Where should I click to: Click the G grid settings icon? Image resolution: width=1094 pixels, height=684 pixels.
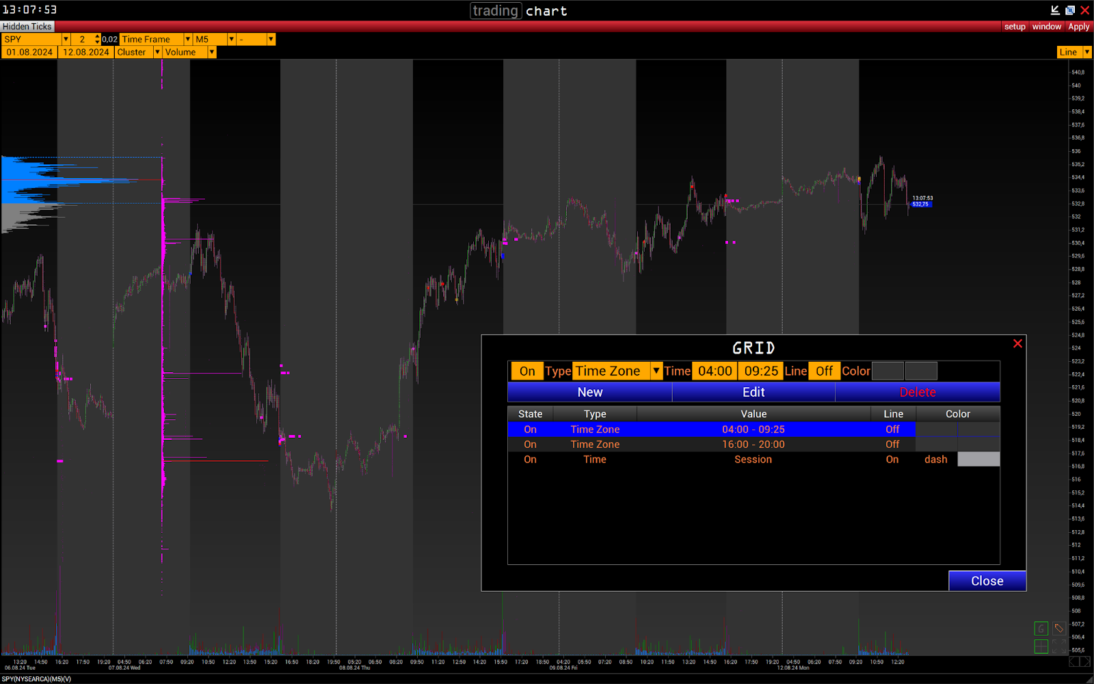pyautogui.click(x=1041, y=629)
